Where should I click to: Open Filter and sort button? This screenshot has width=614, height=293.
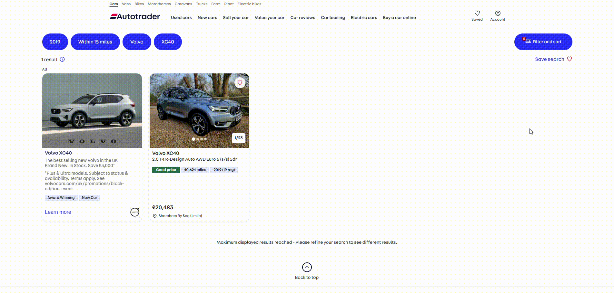pyautogui.click(x=543, y=42)
